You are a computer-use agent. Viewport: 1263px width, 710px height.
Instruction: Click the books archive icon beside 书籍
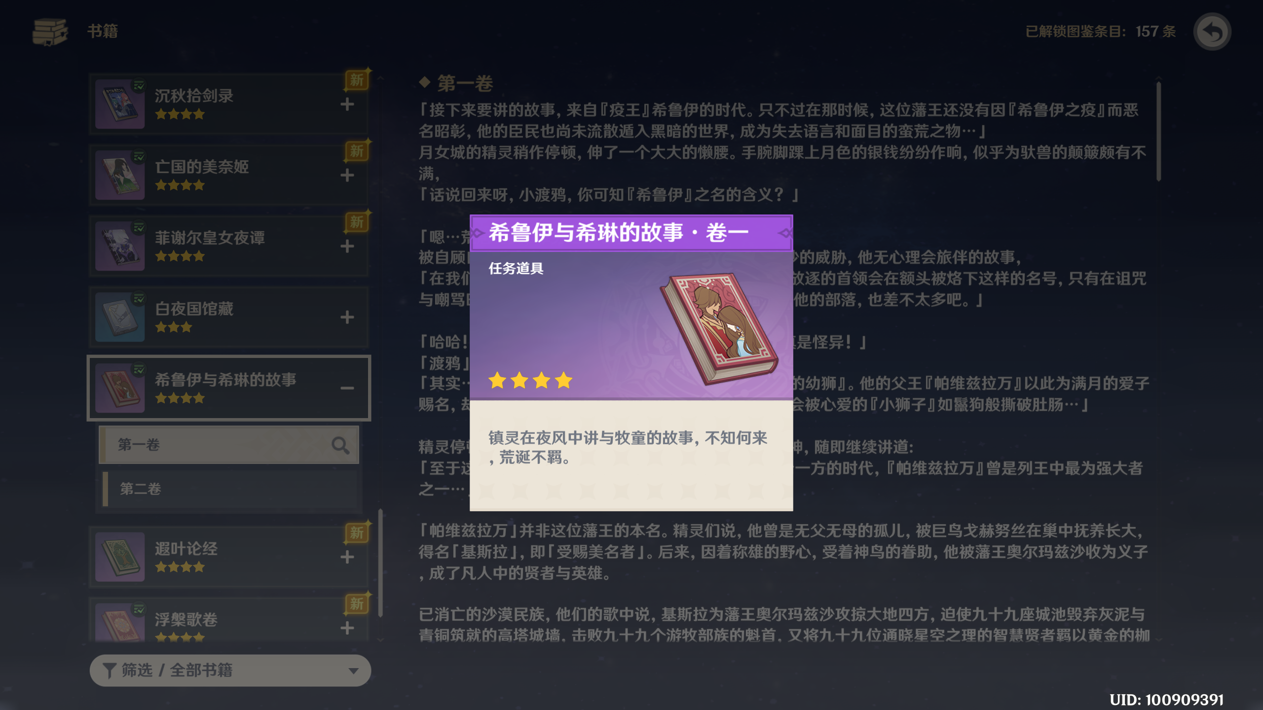(x=50, y=32)
